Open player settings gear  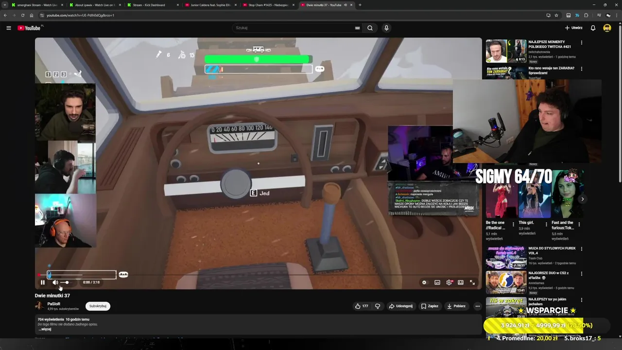(x=449, y=282)
